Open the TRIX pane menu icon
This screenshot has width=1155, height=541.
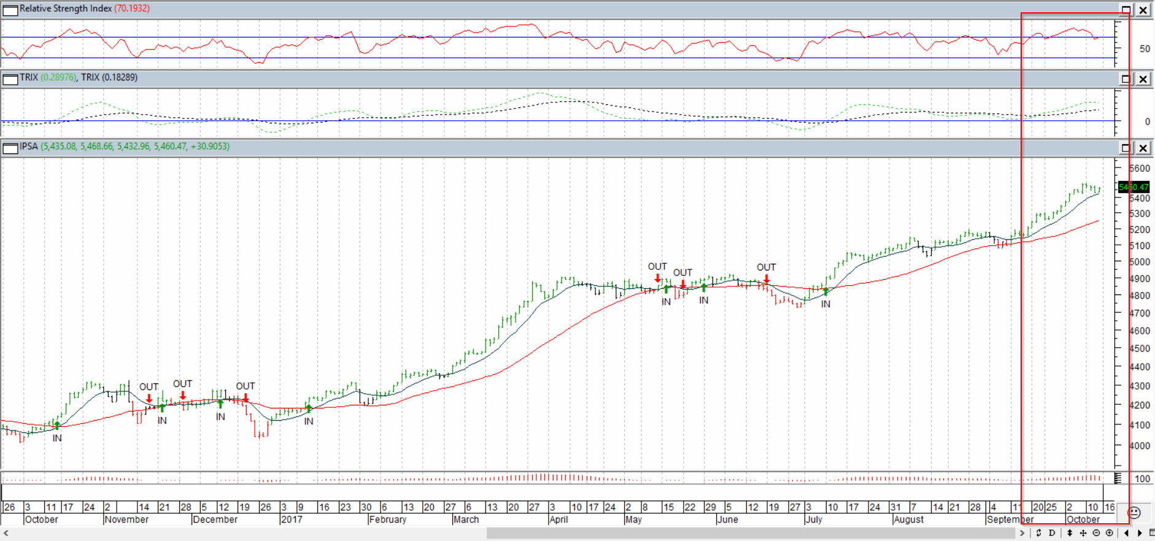10,79
